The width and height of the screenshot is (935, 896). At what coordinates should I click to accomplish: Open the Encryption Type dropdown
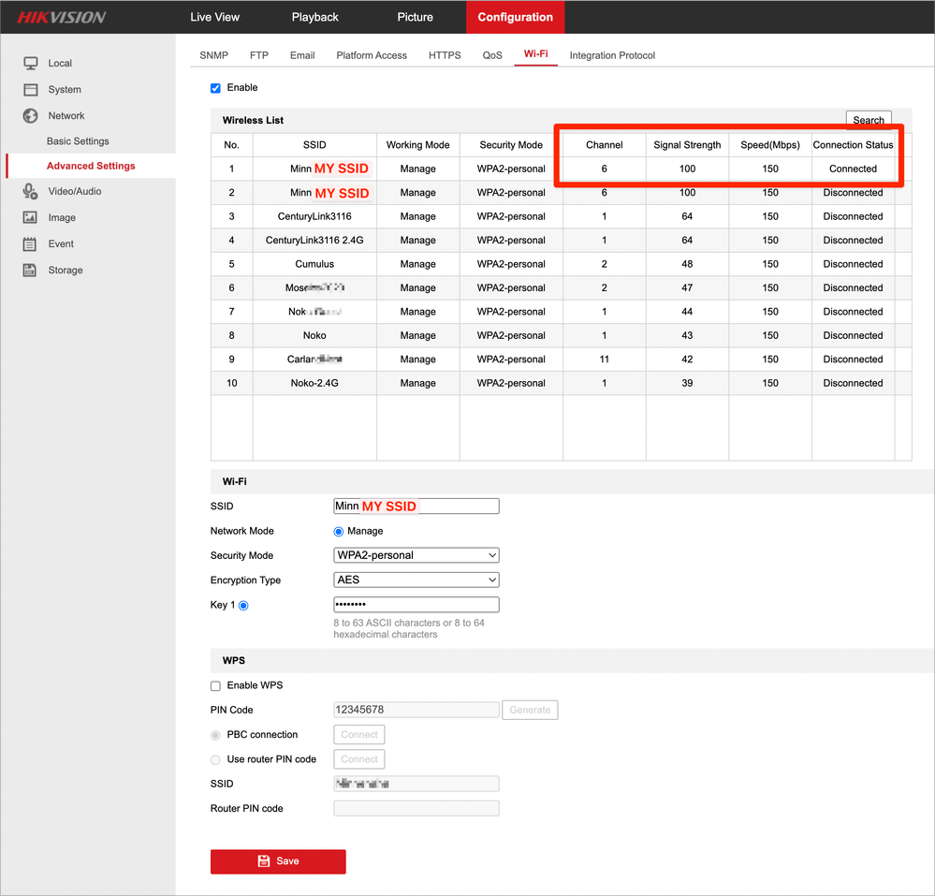(416, 580)
